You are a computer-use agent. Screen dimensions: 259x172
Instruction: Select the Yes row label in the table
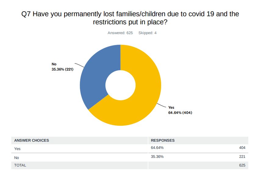click(x=17, y=149)
